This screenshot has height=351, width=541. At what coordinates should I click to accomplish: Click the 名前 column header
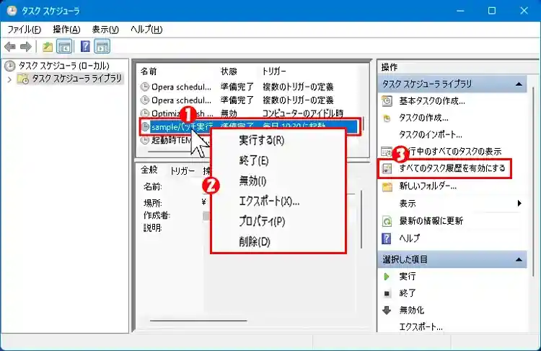pyautogui.click(x=149, y=71)
